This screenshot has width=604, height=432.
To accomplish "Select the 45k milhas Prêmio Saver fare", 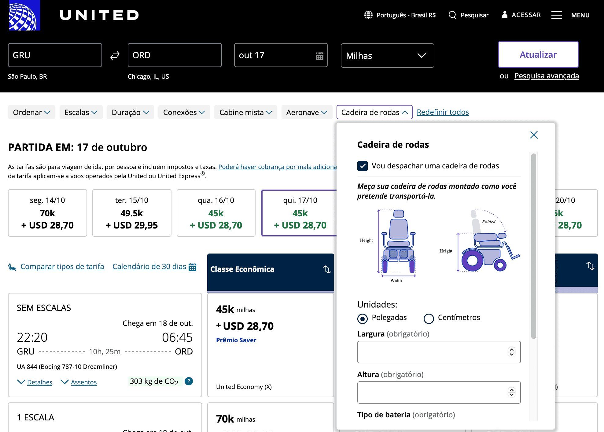I will tap(271, 345).
